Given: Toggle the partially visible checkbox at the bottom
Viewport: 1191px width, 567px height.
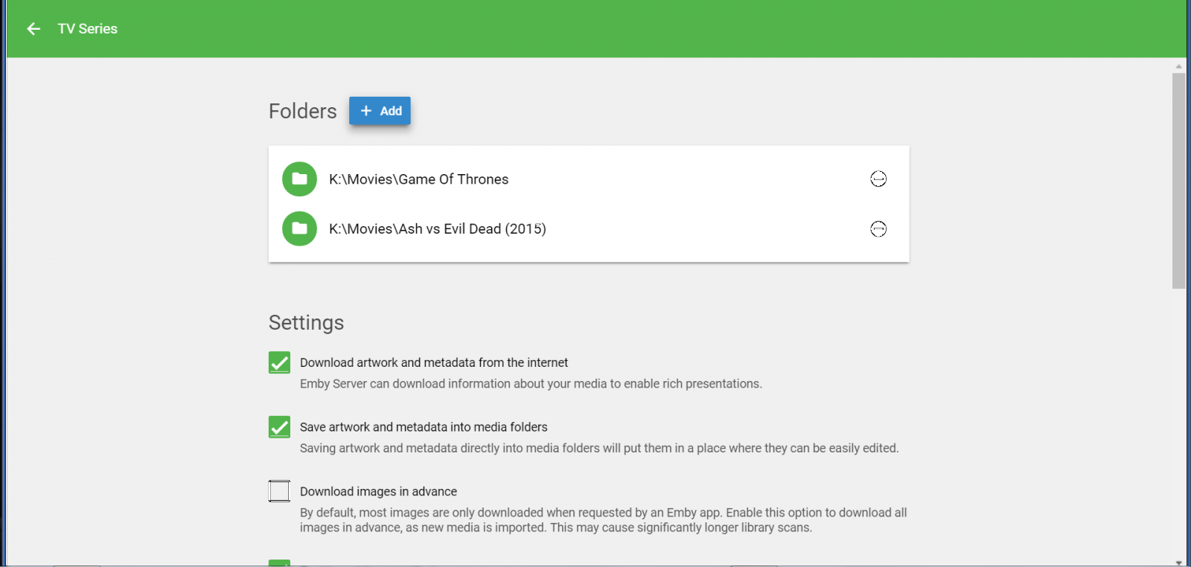Looking at the screenshot, I should [279, 563].
